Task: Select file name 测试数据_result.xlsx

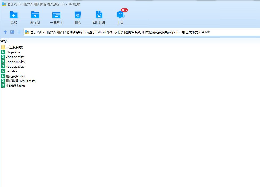Action: pos(20,81)
